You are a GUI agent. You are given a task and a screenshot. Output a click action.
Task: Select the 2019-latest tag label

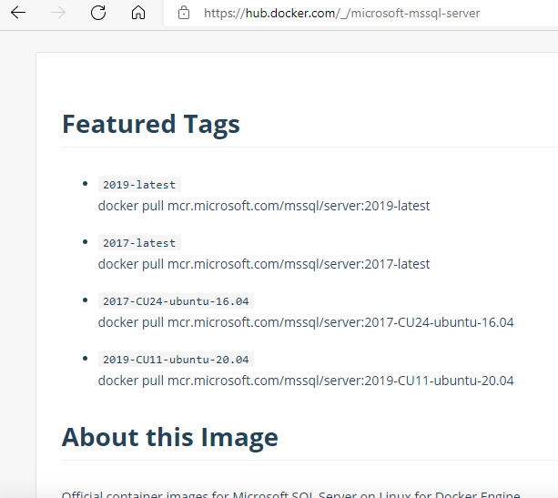[x=139, y=185]
